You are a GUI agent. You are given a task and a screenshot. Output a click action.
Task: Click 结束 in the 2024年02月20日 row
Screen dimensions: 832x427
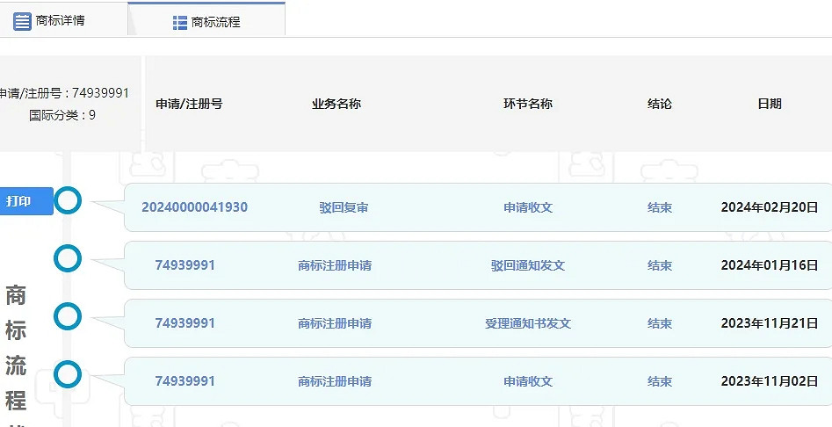[x=660, y=208]
